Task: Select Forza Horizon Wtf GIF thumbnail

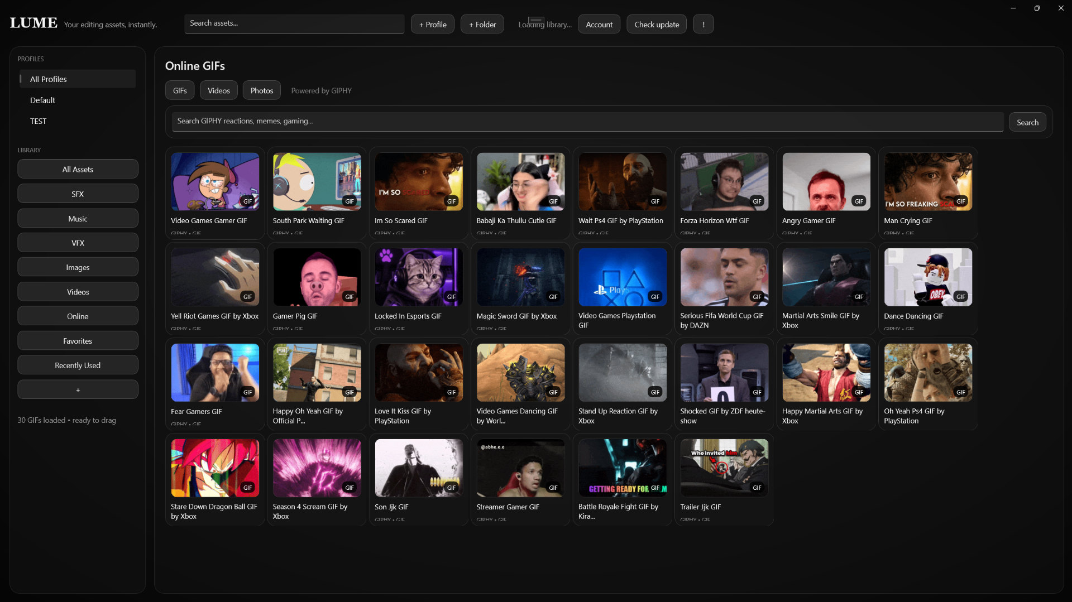Action: [x=724, y=182]
